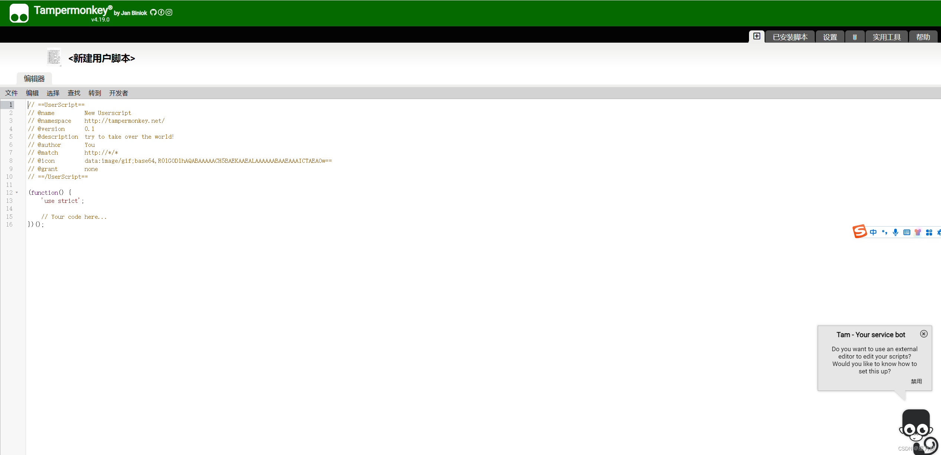Open the trash bin tab
This screenshot has height=455, width=941.
(854, 37)
